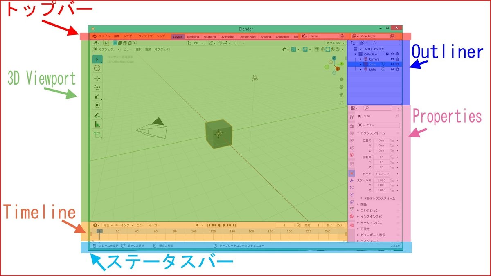Open the Options dropdown in viewport header
Screen dimensions: 491x276
(x=336, y=43)
